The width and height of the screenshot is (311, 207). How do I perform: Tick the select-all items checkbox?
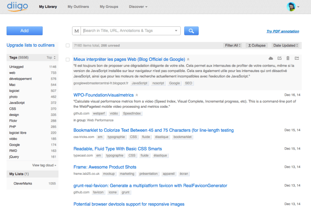[68, 45]
